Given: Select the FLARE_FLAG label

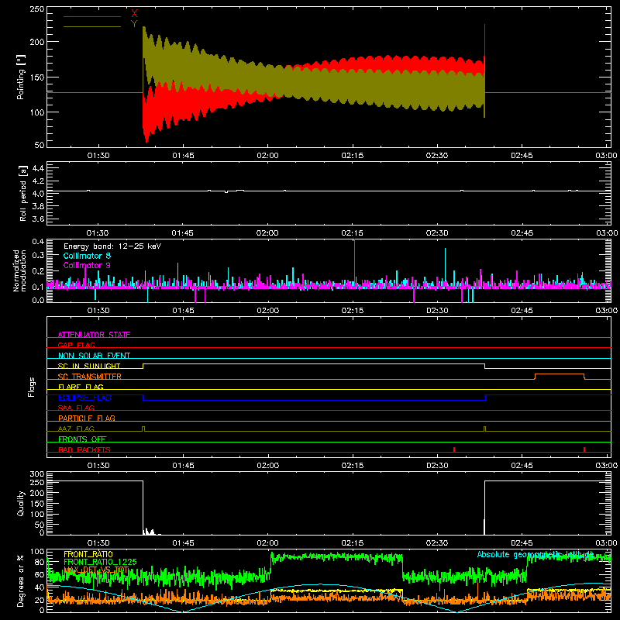Looking at the screenshot, I should point(81,387).
